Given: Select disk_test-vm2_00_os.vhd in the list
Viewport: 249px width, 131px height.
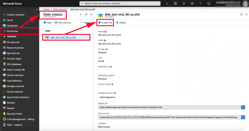Looking at the screenshot, I should coord(66,38).
